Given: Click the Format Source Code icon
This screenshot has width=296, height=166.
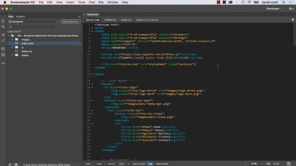Looking at the screenshot, I should point(3,41).
